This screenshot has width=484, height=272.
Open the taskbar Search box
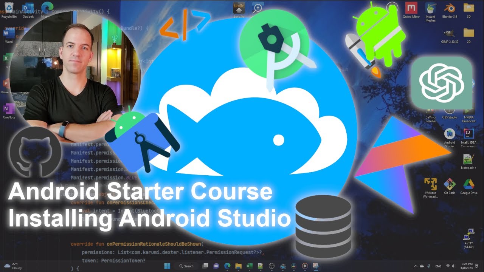(x=186, y=266)
